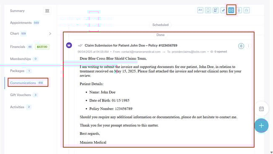273x154 pixels.
Task: Open the three-dot email options menu
Action: coord(248,46)
